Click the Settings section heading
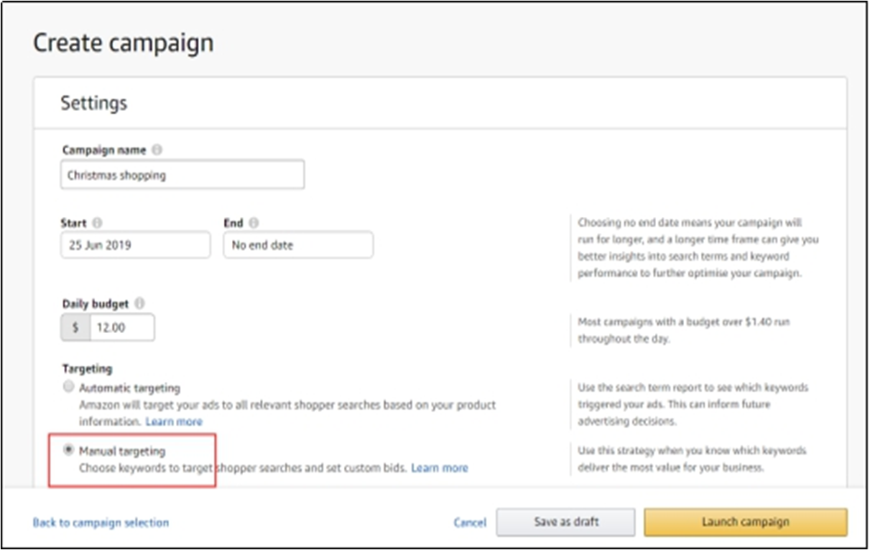The height and width of the screenshot is (550, 870). tap(94, 103)
